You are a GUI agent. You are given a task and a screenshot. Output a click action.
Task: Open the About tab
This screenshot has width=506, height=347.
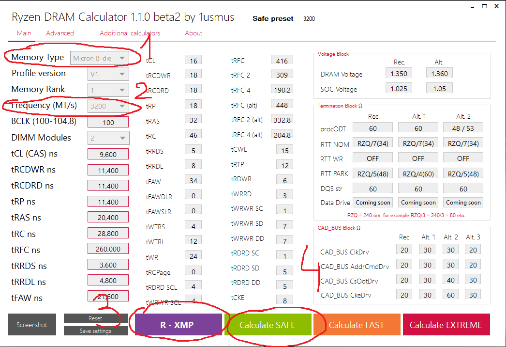[x=193, y=33]
